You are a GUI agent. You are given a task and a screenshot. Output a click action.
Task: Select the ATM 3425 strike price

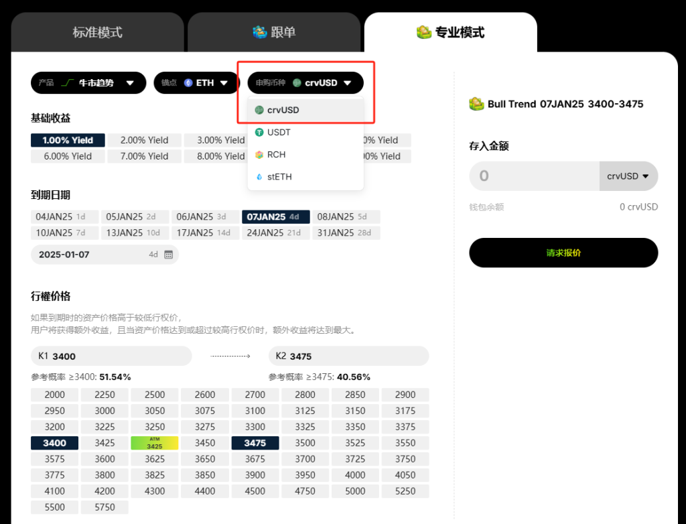click(x=155, y=443)
